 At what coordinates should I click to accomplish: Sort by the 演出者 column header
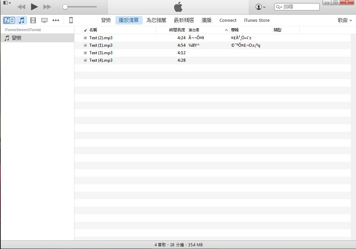tap(208, 30)
